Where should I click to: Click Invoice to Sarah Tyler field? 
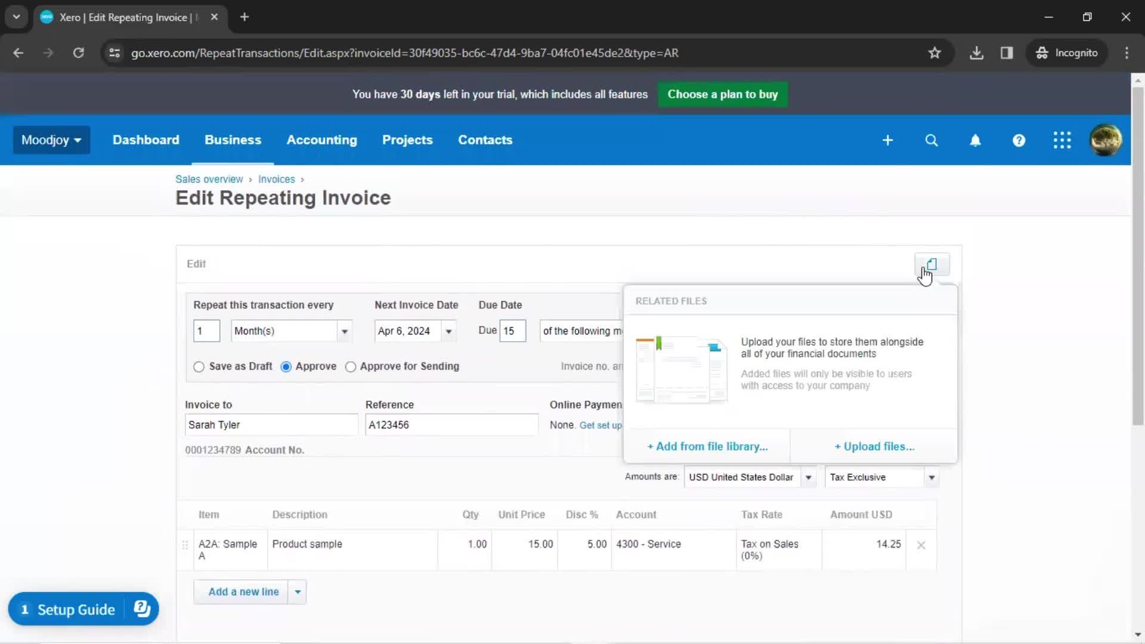(x=271, y=425)
